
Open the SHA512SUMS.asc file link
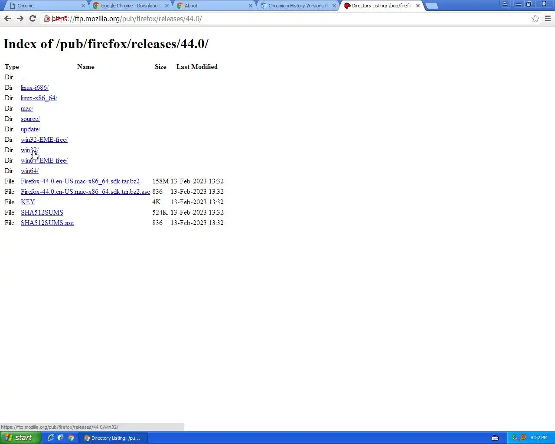47,223
